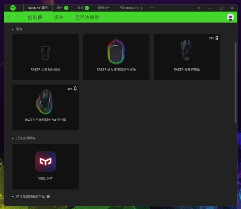Open the user account avatar
Viewport: 241px width, 209px height.
pyautogui.click(x=230, y=17)
